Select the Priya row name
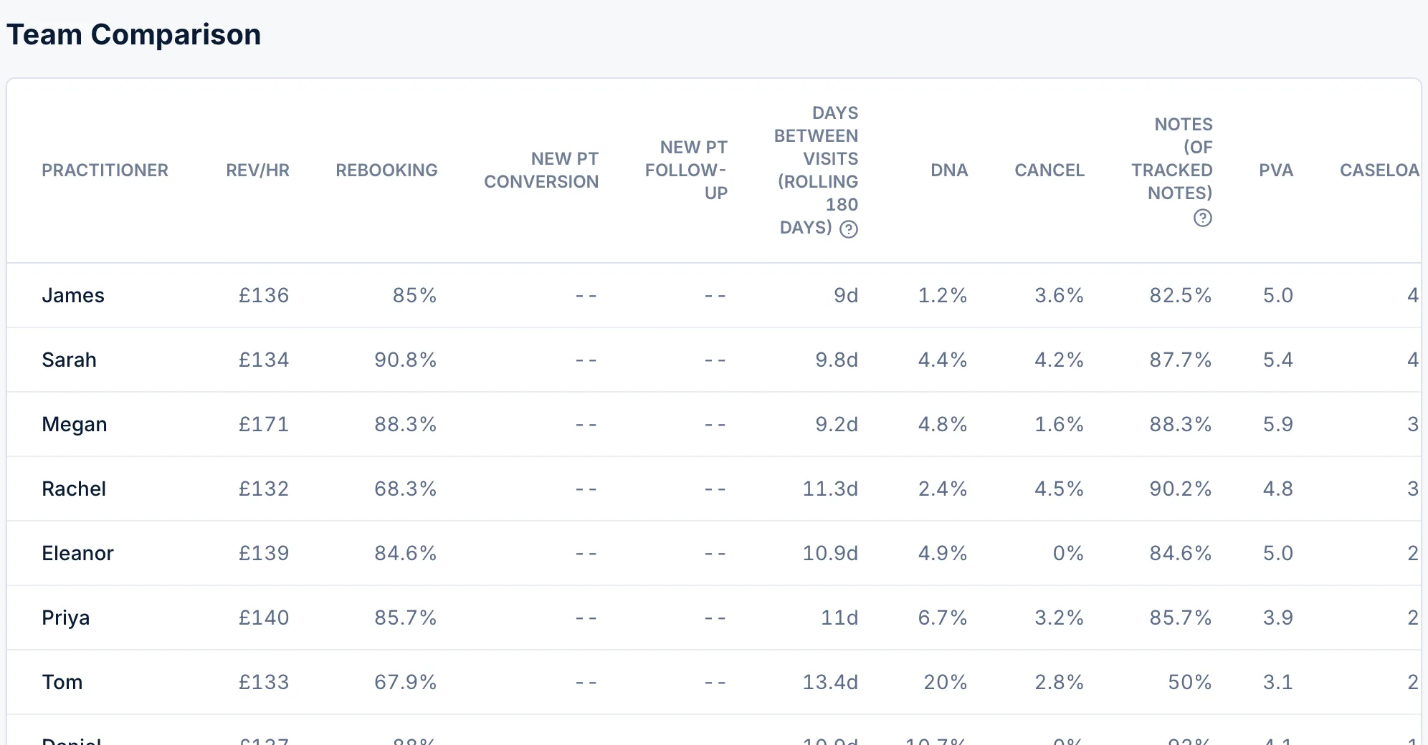 (66, 617)
